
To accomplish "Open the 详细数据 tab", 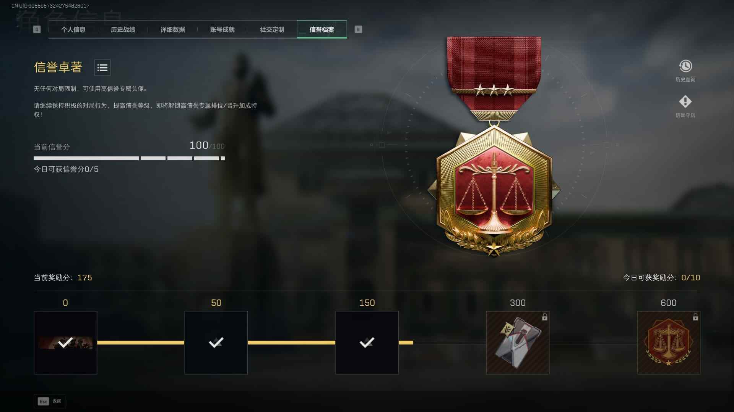I will click(x=173, y=29).
